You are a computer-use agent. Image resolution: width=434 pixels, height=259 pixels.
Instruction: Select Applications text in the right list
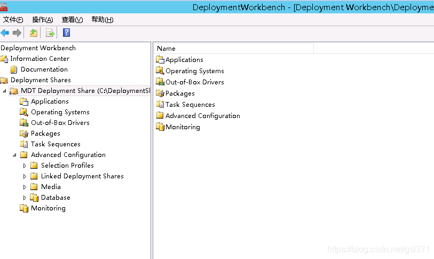click(184, 60)
